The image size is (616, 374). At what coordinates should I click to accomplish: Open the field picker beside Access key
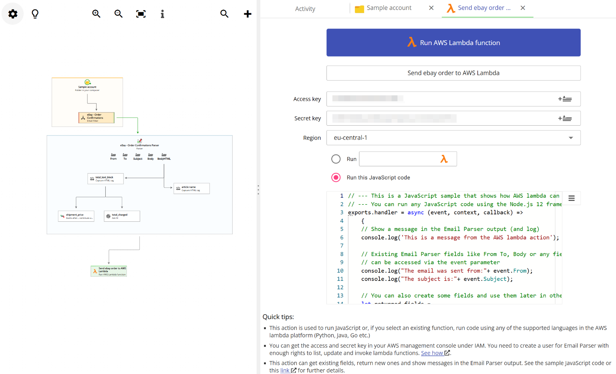tap(565, 99)
